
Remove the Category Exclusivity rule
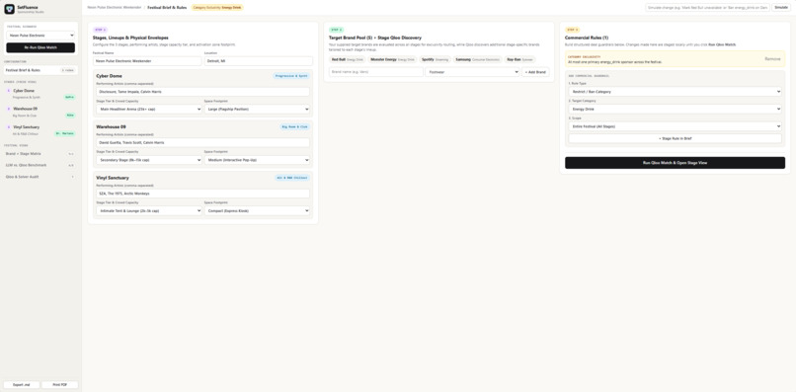[772, 59]
